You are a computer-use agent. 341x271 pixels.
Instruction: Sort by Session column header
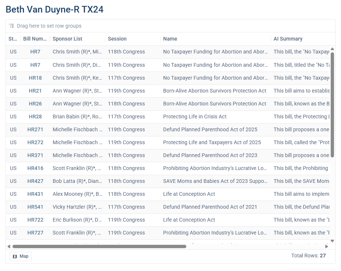coord(117,39)
